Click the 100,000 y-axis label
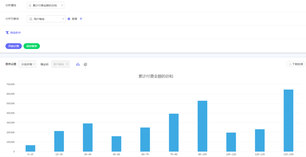 (x=11, y=142)
